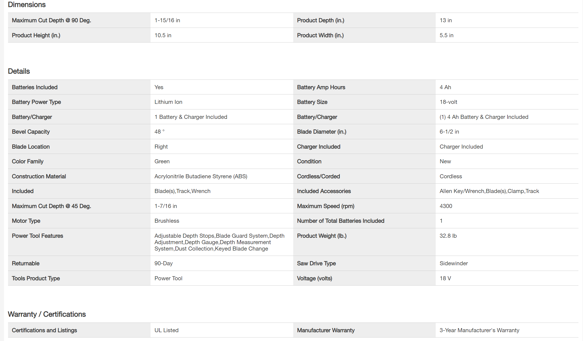This screenshot has height=341, width=583.
Task: Select the Maximum Cut Depth @ 90 Deg. label
Action: pos(51,20)
